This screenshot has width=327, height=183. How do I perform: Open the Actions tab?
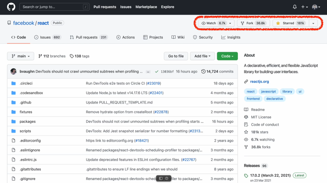126,37
